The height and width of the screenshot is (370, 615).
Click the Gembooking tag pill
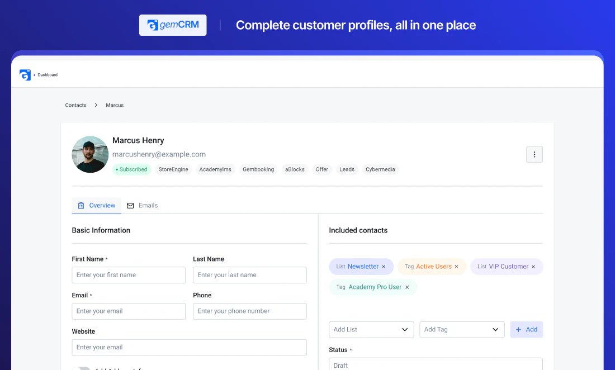click(x=258, y=169)
